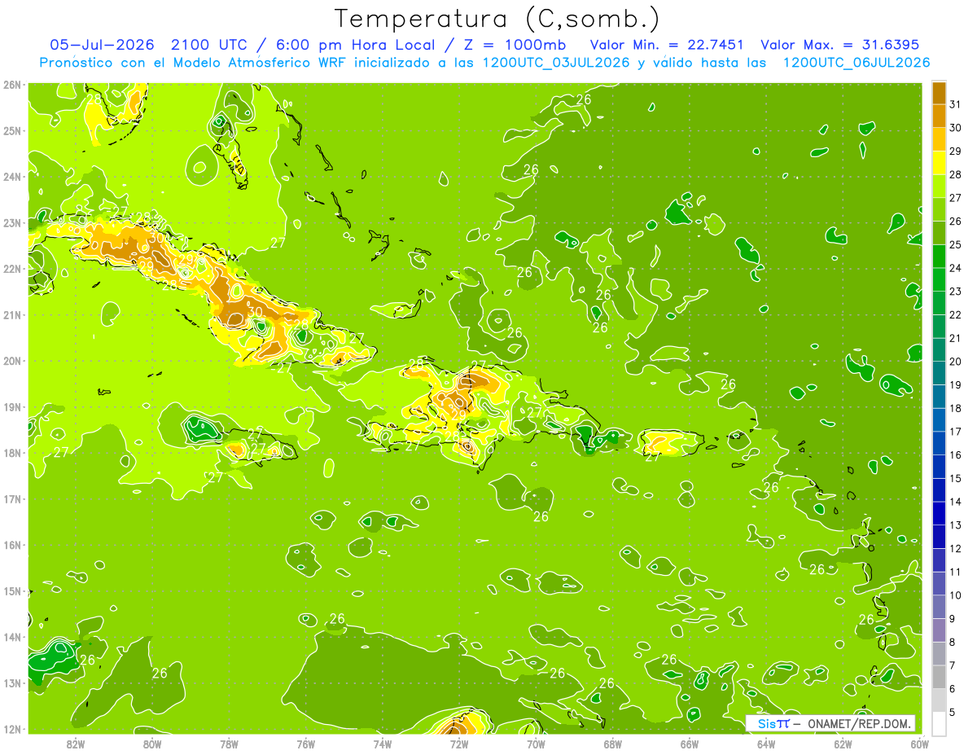The width and height of the screenshot is (977, 755).
Task: Click the "80W" longitude axis label
Action: tap(152, 743)
